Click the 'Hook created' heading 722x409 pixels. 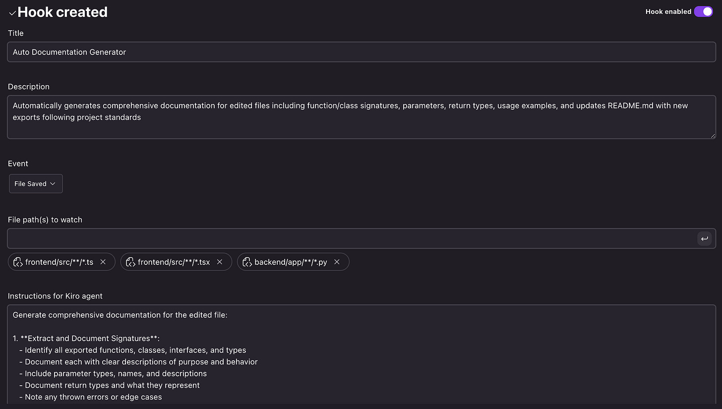coord(62,12)
